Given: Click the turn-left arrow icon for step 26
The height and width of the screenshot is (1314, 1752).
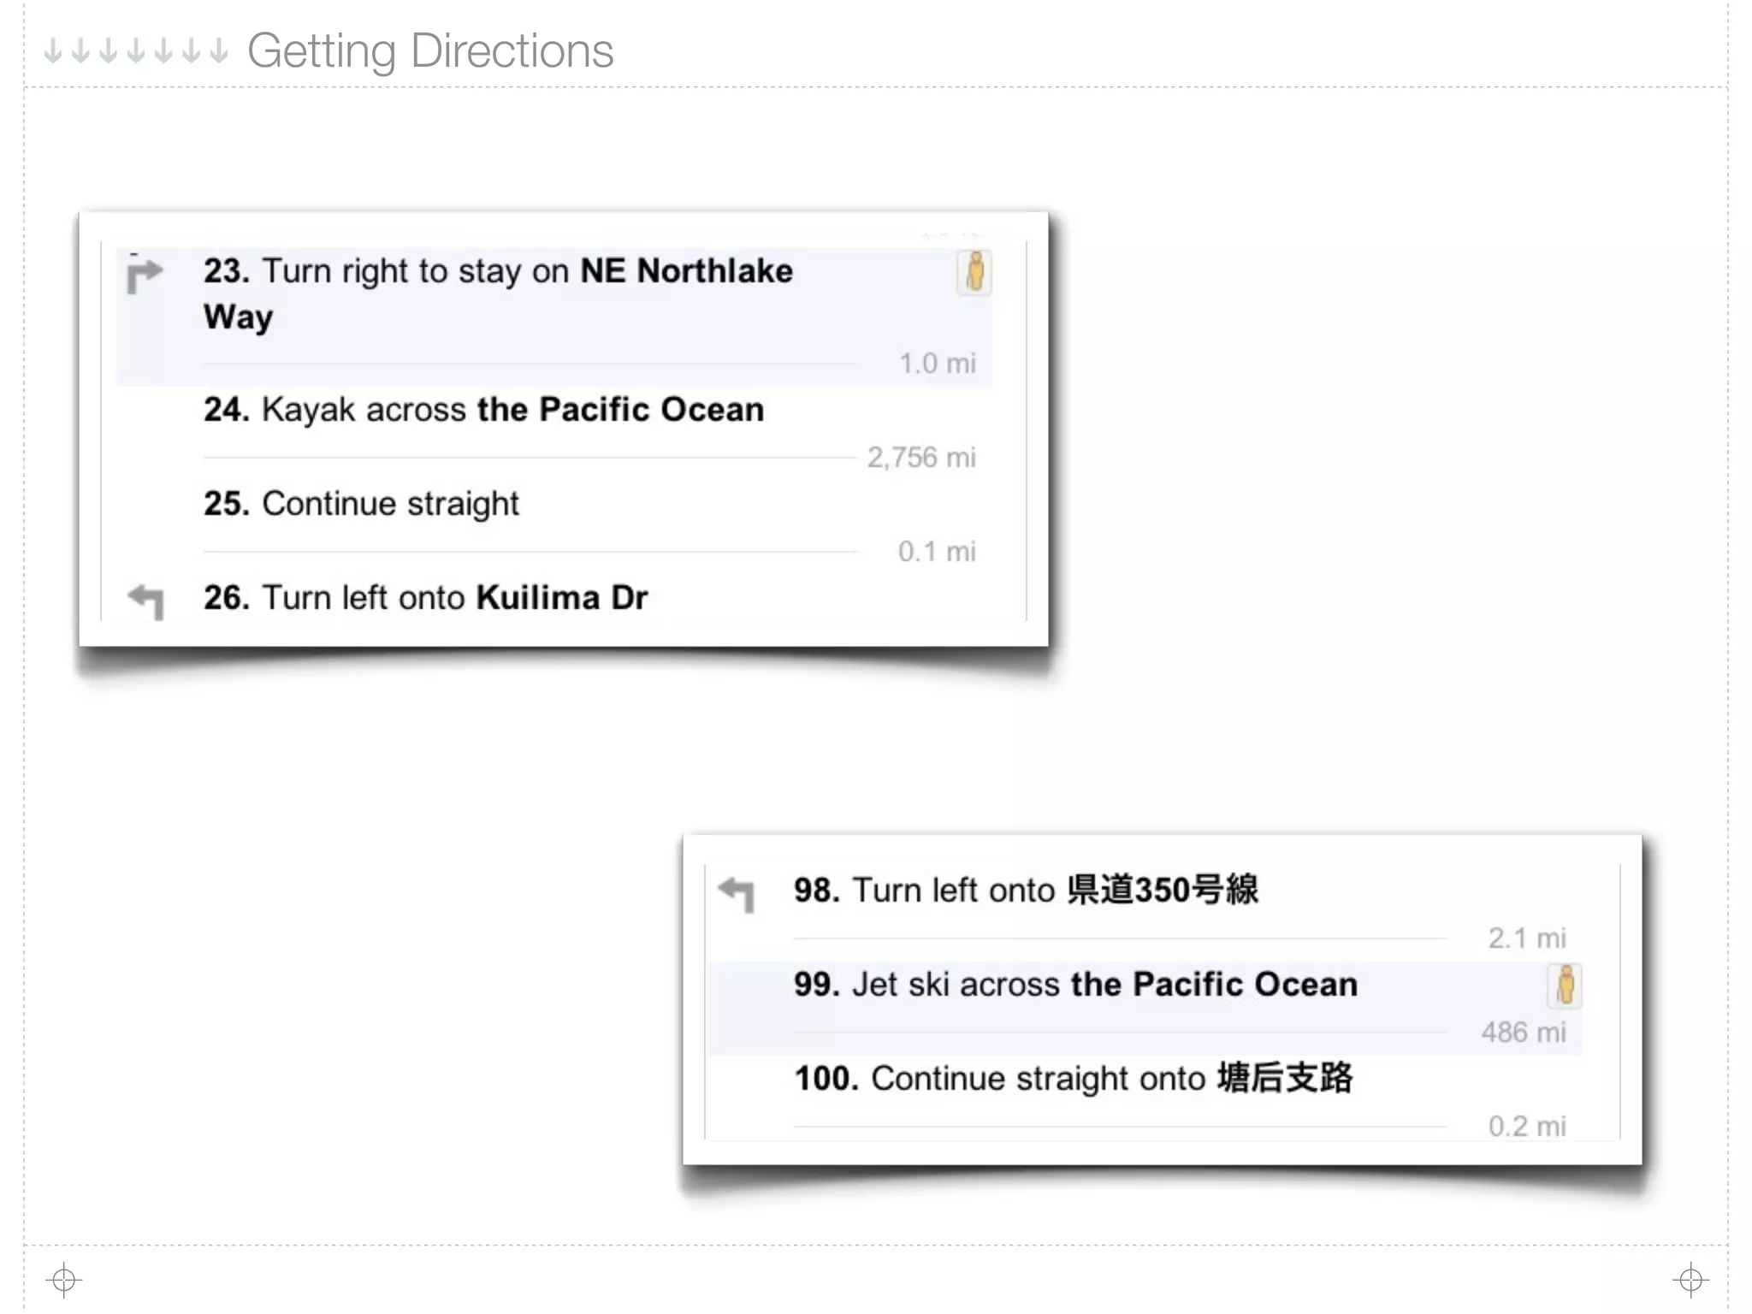Looking at the screenshot, I should point(145,601).
